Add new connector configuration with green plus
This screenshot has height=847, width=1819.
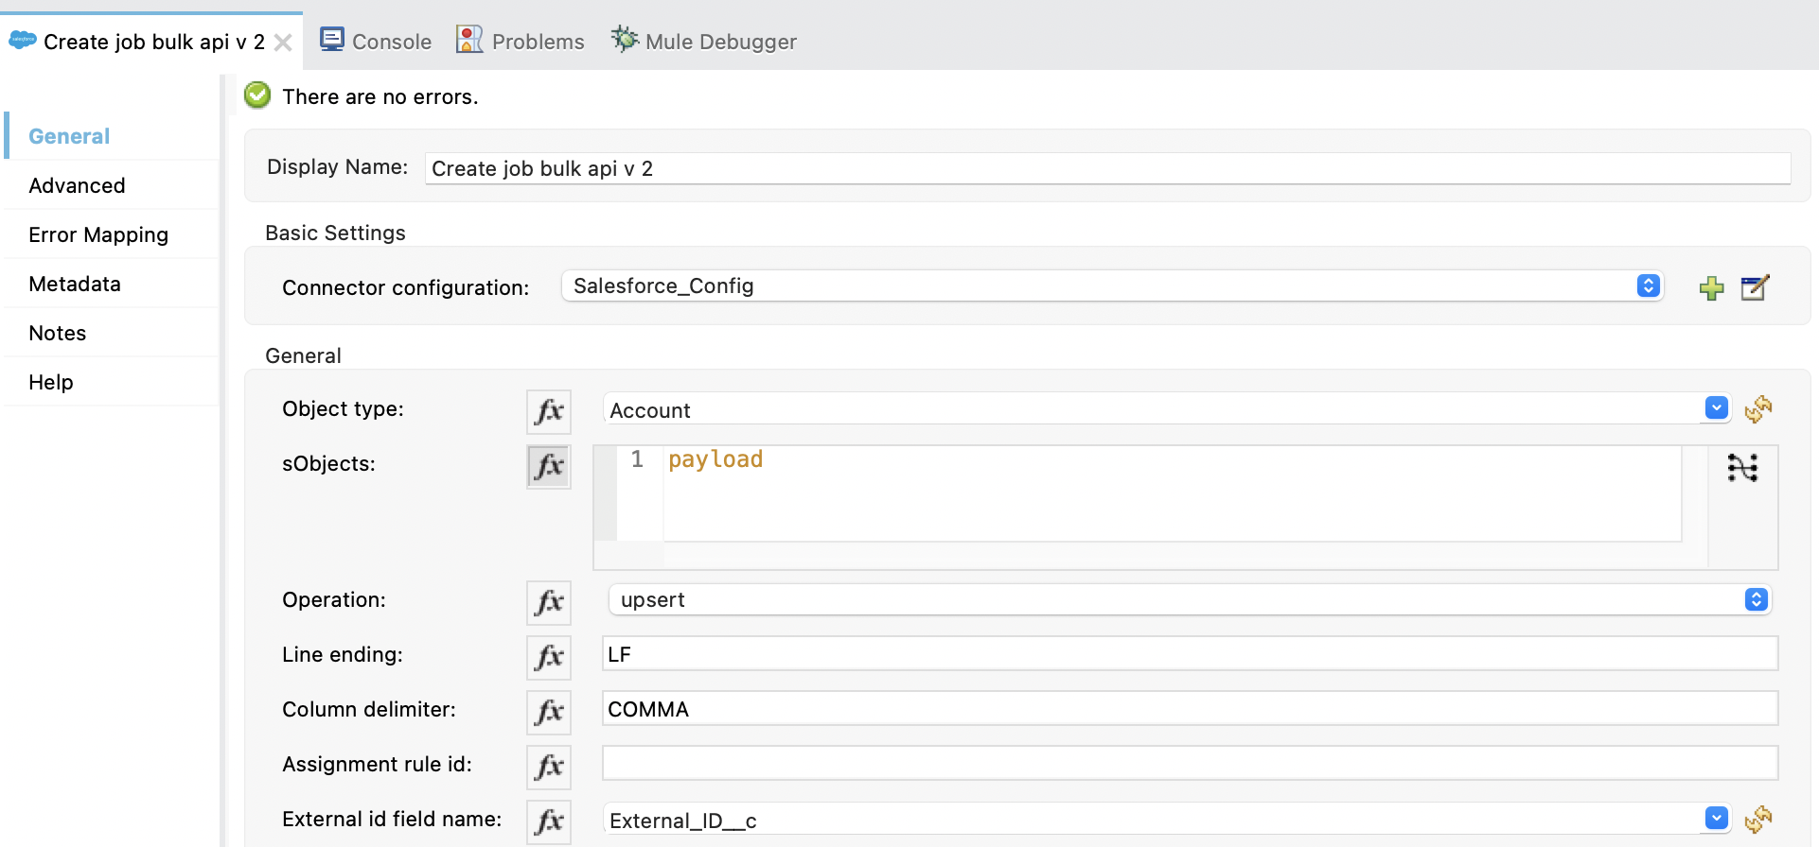pyautogui.click(x=1711, y=287)
